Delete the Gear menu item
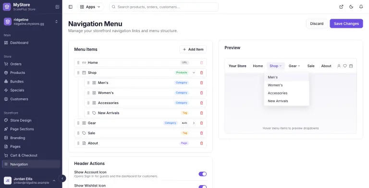The image size is (369, 188). click(x=201, y=123)
